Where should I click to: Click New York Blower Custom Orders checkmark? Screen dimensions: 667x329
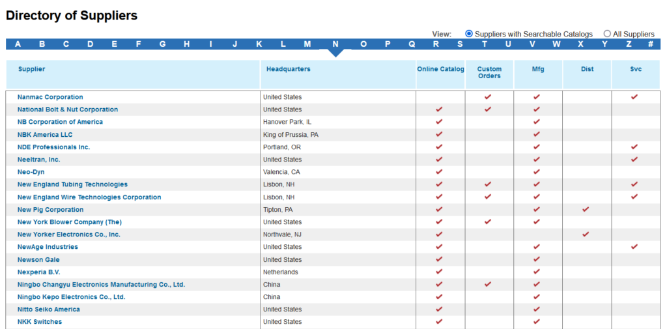[x=488, y=222]
